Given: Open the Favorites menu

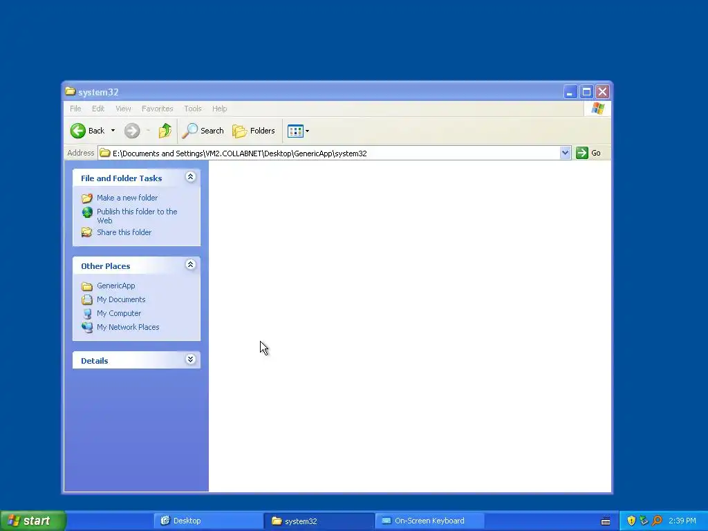Looking at the screenshot, I should point(157,109).
